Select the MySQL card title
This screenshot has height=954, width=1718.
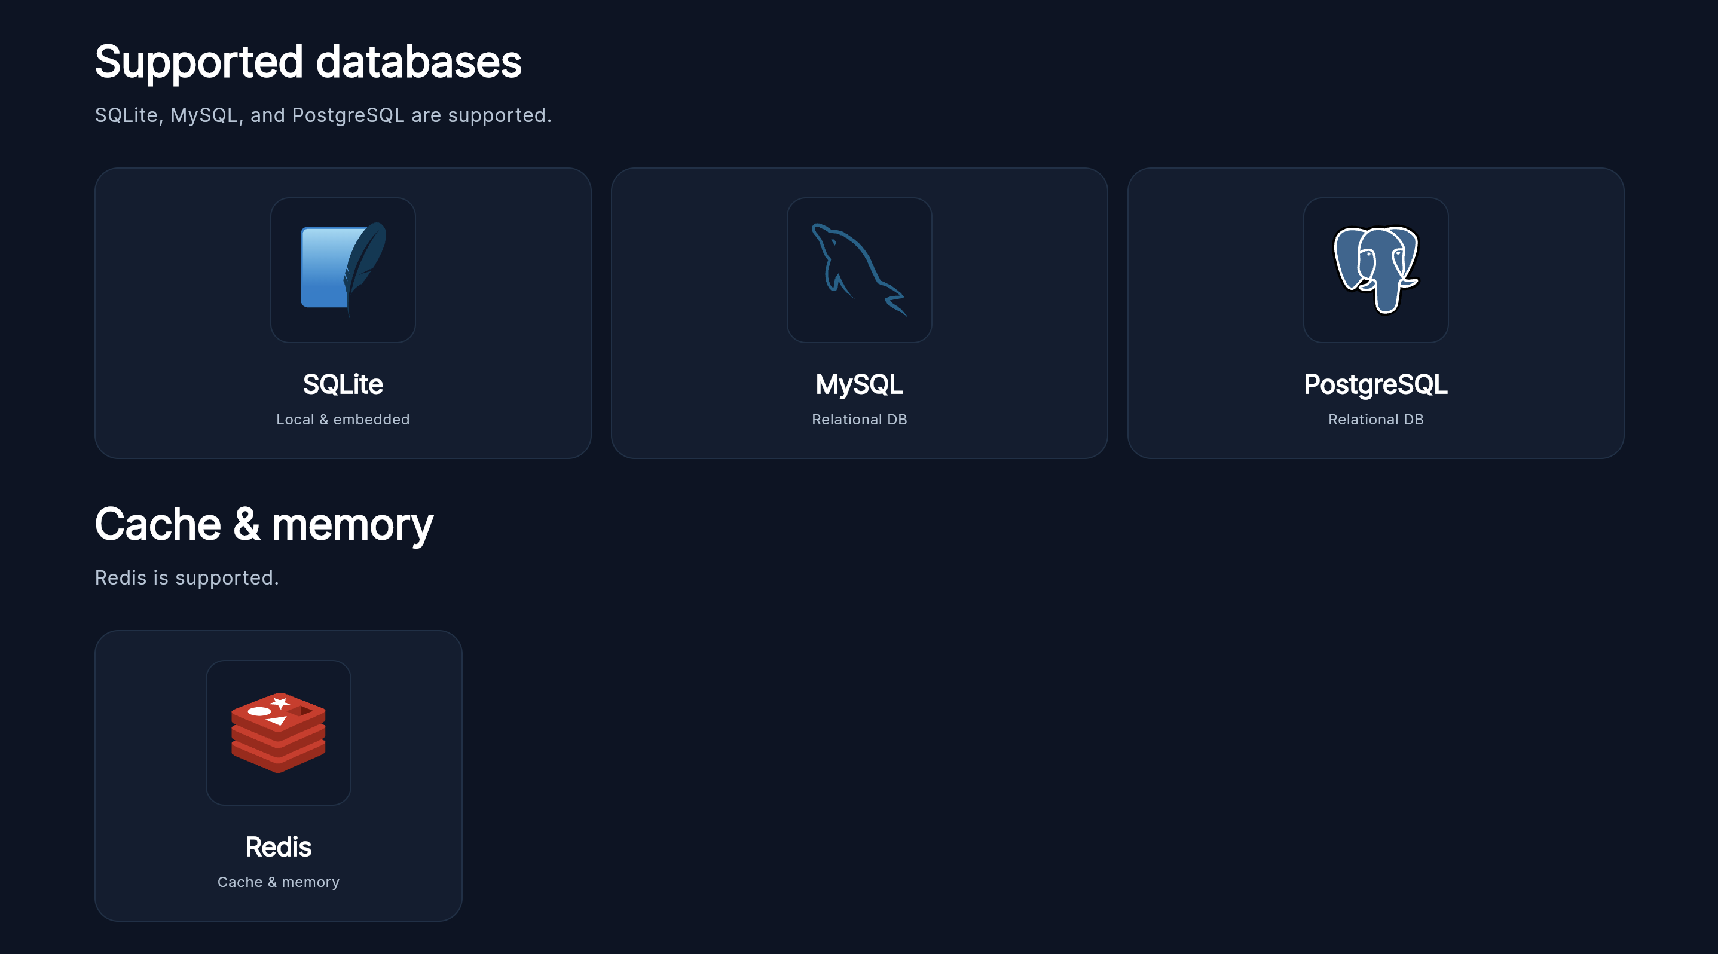click(x=859, y=384)
